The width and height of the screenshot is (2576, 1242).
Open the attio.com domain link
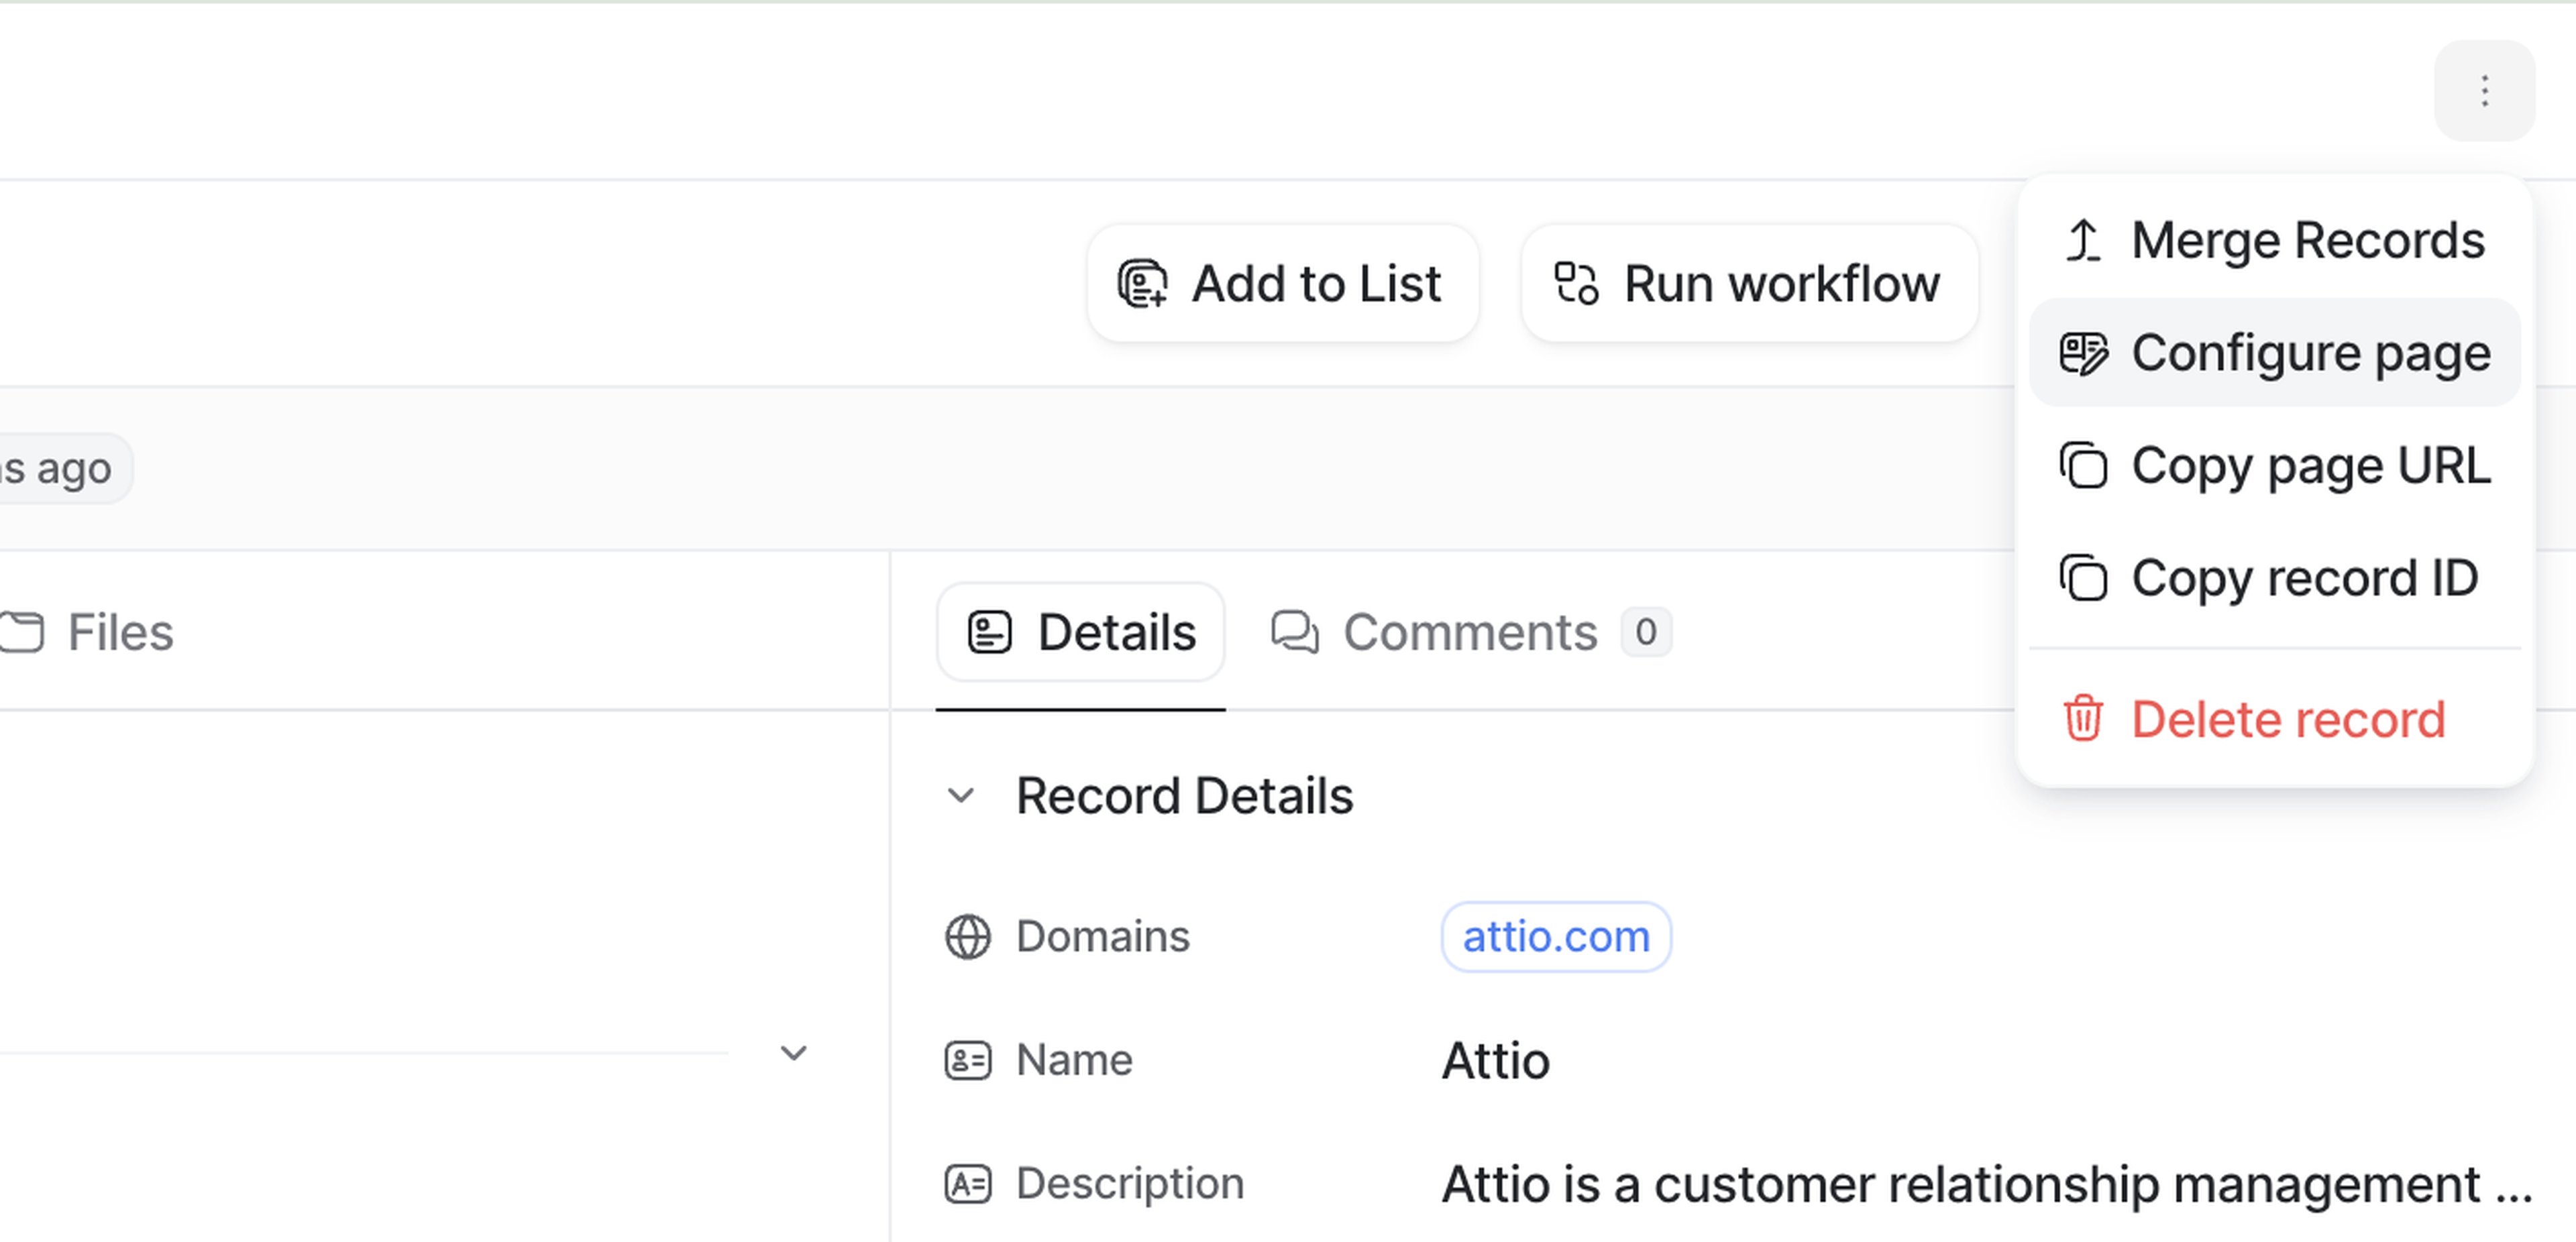(x=1555, y=937)
